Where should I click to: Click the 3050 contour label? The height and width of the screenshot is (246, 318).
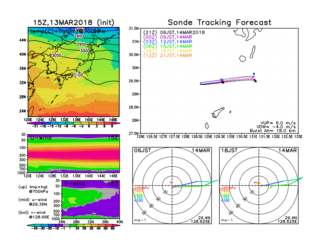[56, 55]
